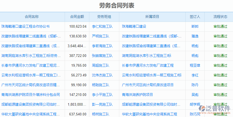Open contract 成都能源建设集团投资有限公司临时 in name column
Image resolution: width=233 pixels, height=117 pixels.
tap(30, 104)
